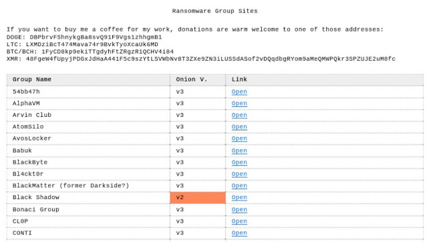Open the Bl4ckt0r link
Viewport: 427px width, 242px height.
(x=239, y=174)
